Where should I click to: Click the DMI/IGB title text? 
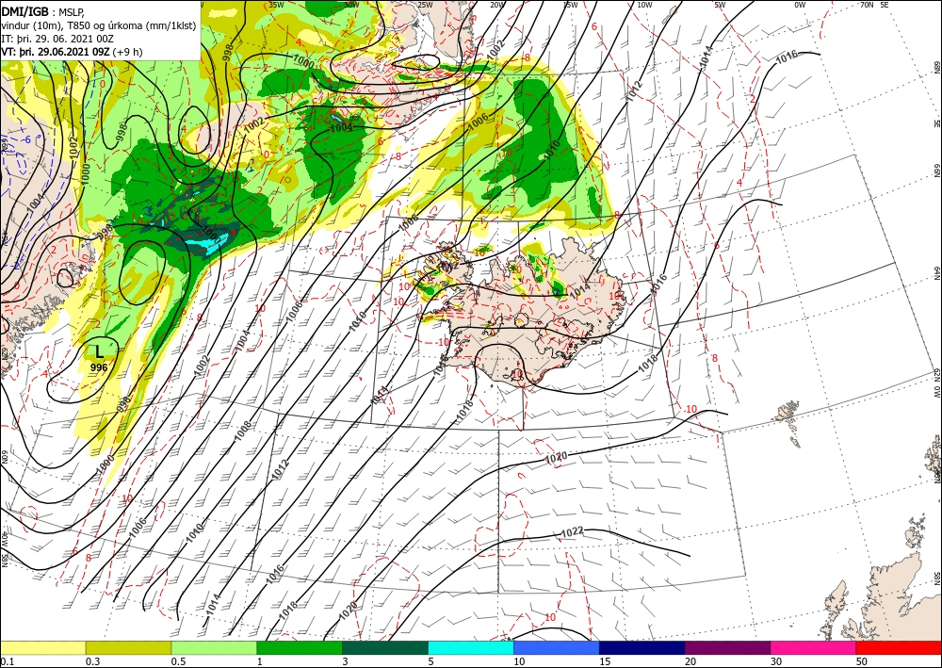(x=26, y=10)
